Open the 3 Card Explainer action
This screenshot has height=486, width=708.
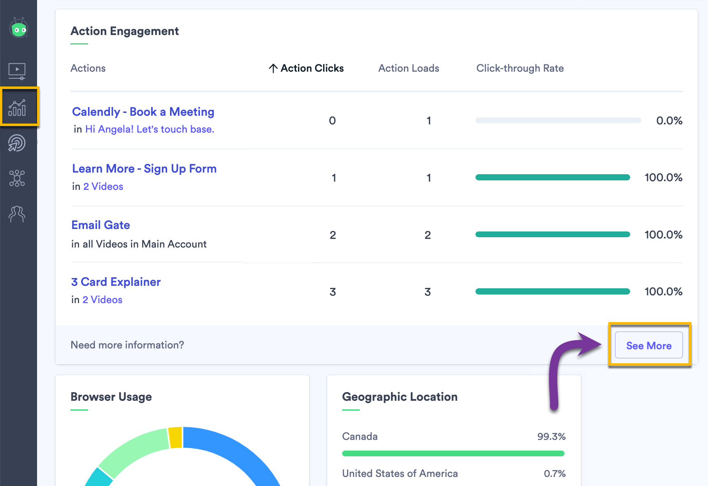coord(116,282)
